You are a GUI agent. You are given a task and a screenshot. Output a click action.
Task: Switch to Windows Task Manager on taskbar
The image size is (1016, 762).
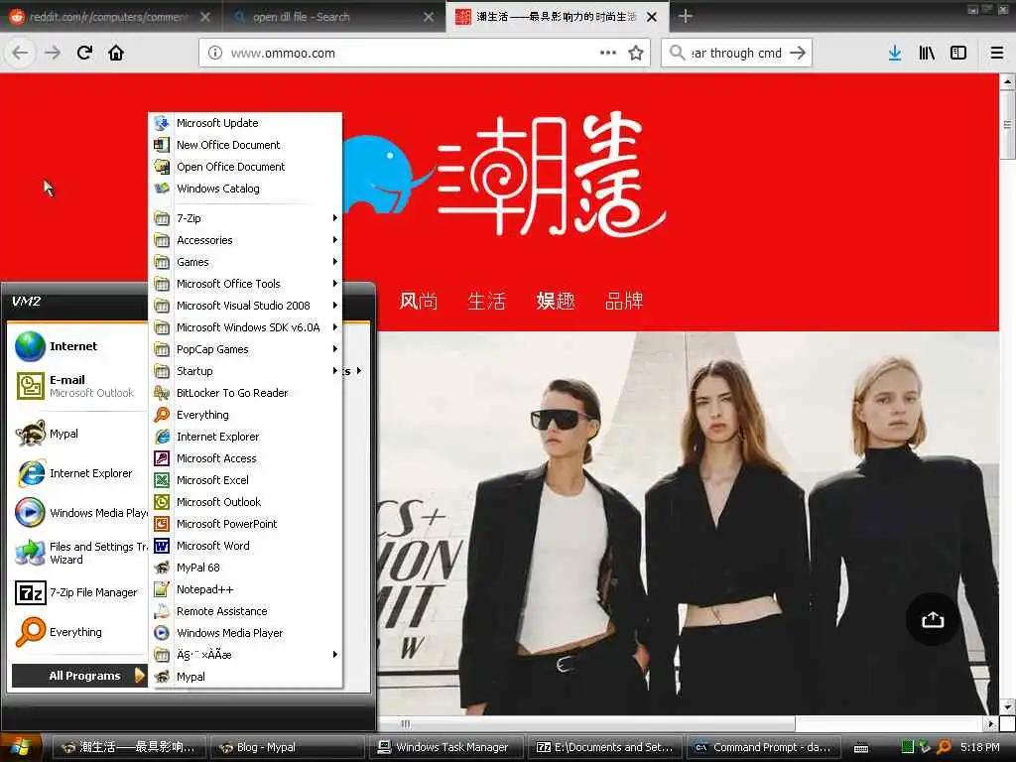[447, 748]
